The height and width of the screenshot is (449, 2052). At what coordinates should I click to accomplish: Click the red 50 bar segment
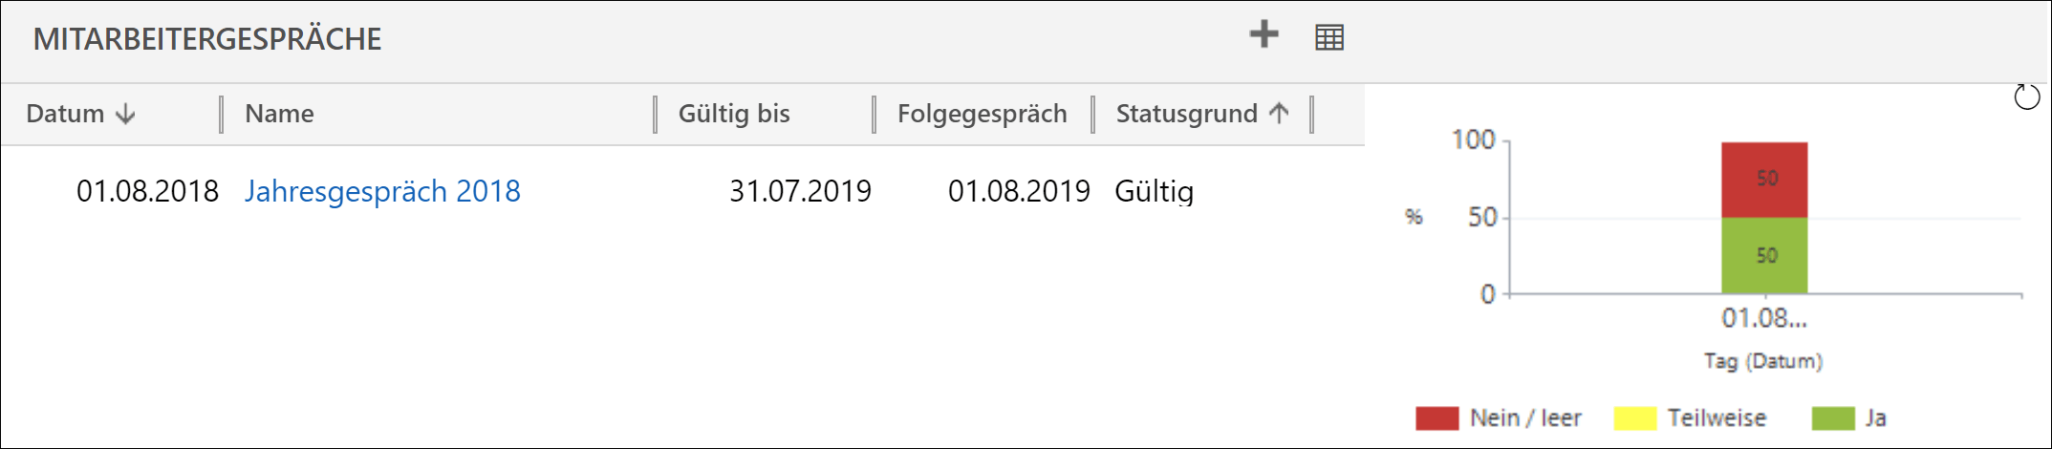pos(1764,180)
